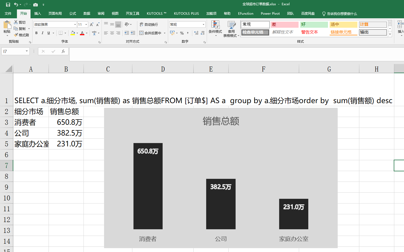Image resolution: width=404 pixels, height=252 pixels.
Task: Toggle align text left
Action: point(106,33)
